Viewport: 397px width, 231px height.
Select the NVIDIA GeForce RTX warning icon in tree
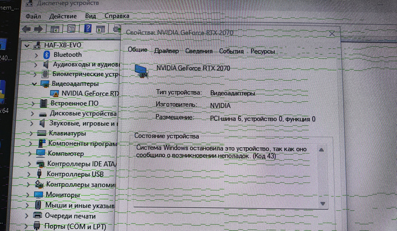[x=54, y=93]
